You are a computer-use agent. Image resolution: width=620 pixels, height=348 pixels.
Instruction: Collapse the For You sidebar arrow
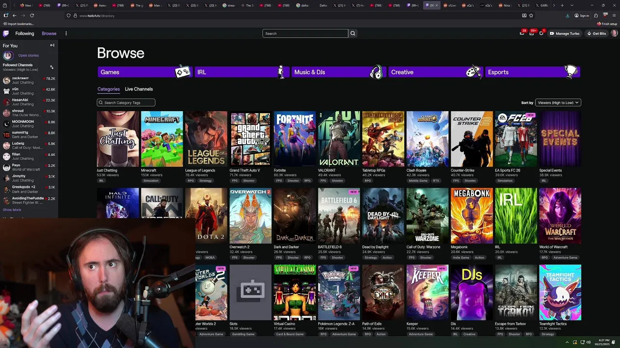point(52,45)
